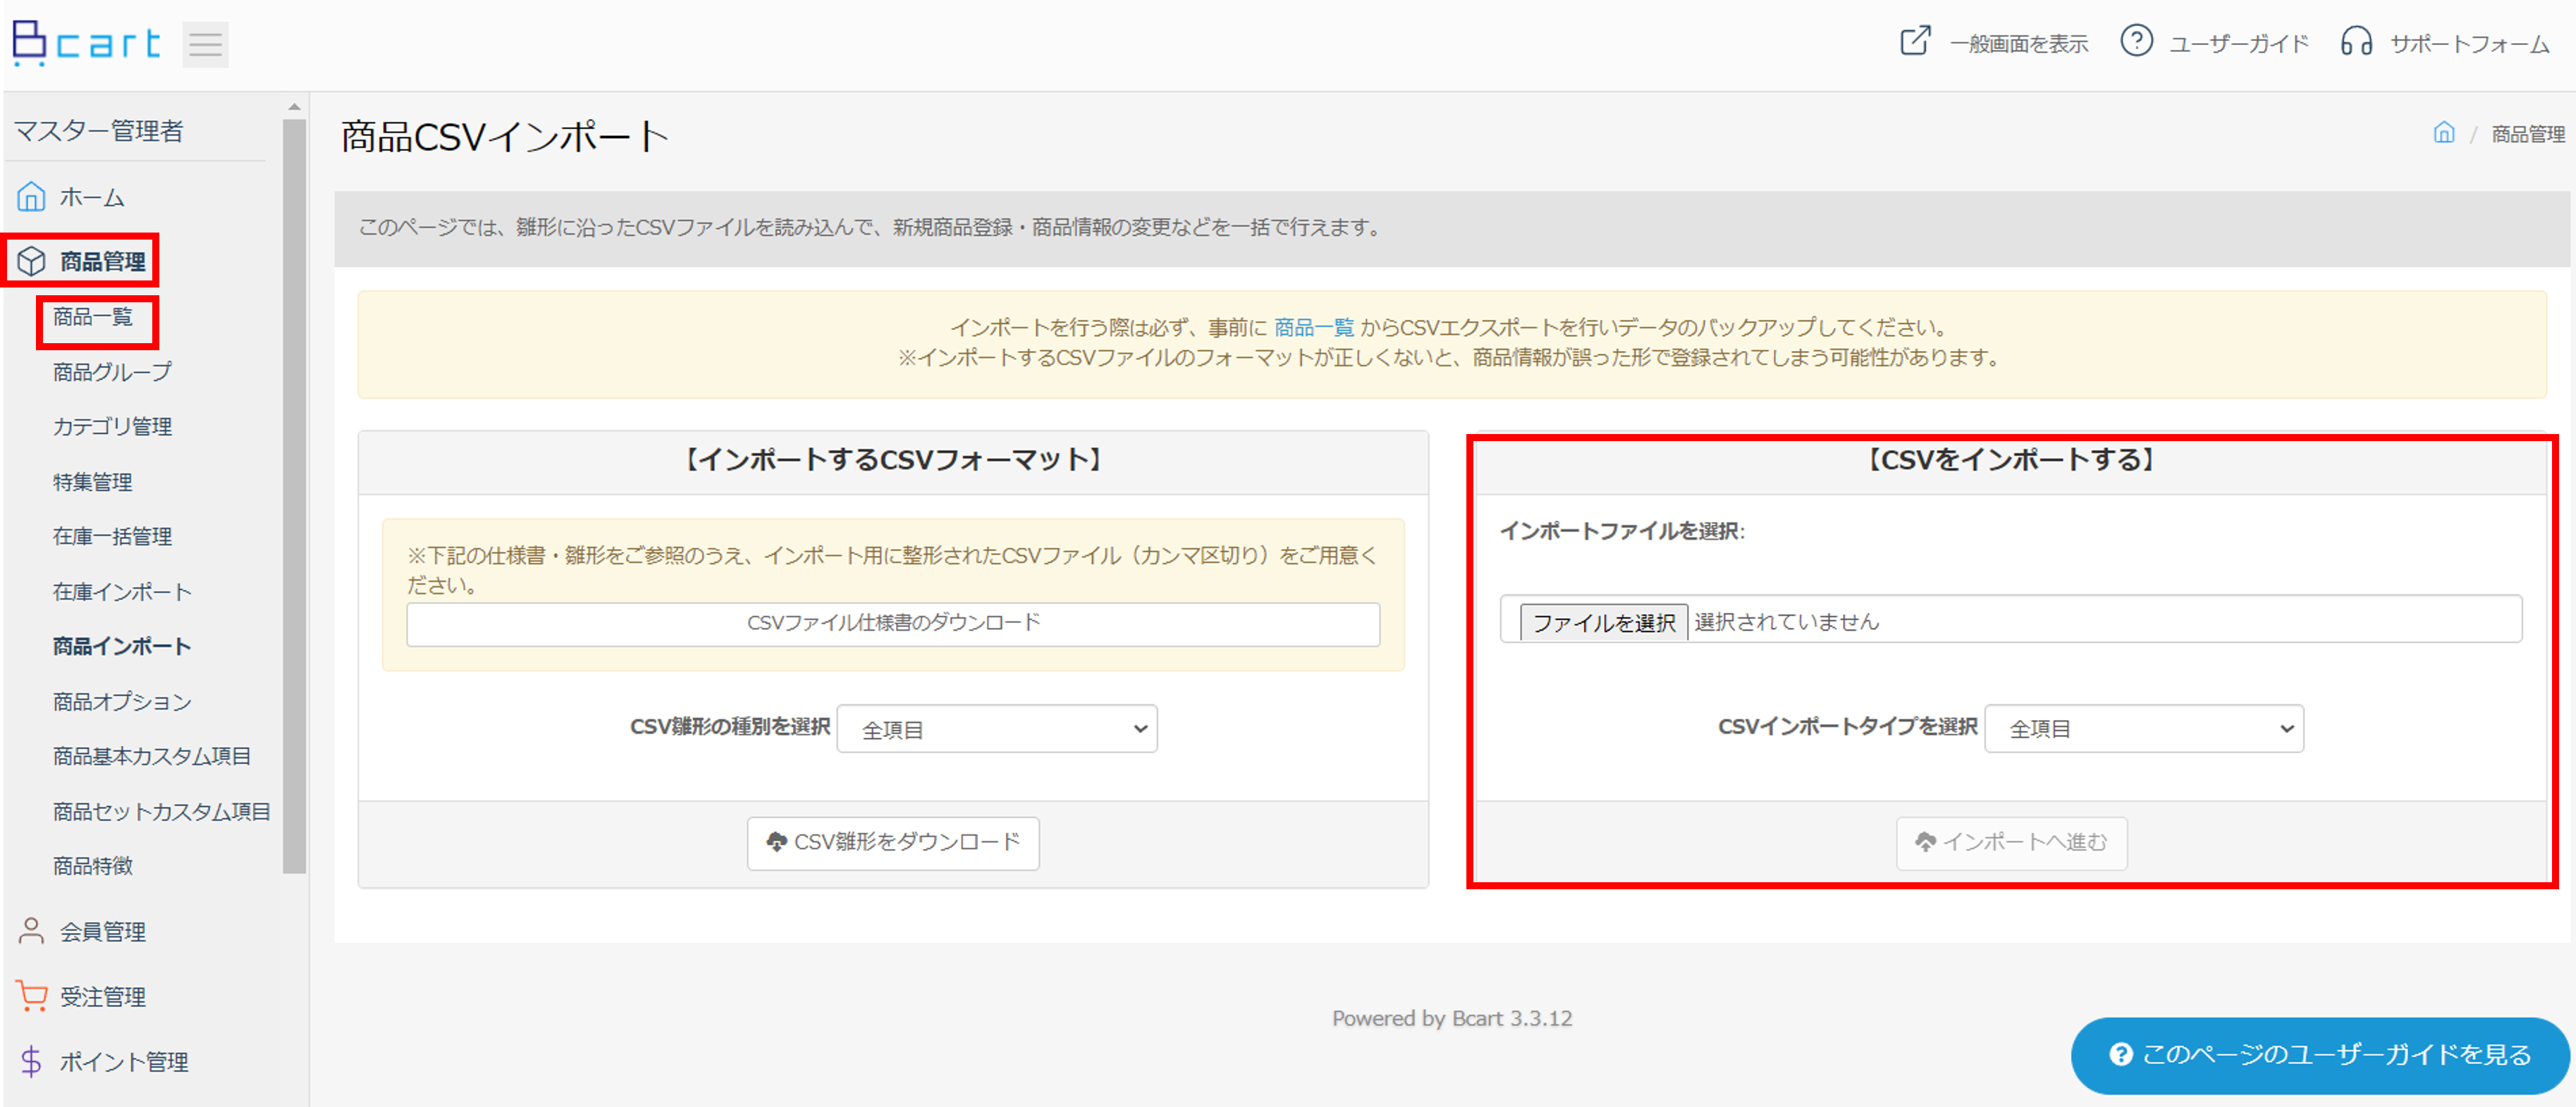Click the dollar icon beside ポイント管理
This screenshot has width=2576, height=1107.
click(x=31, y=1061)
